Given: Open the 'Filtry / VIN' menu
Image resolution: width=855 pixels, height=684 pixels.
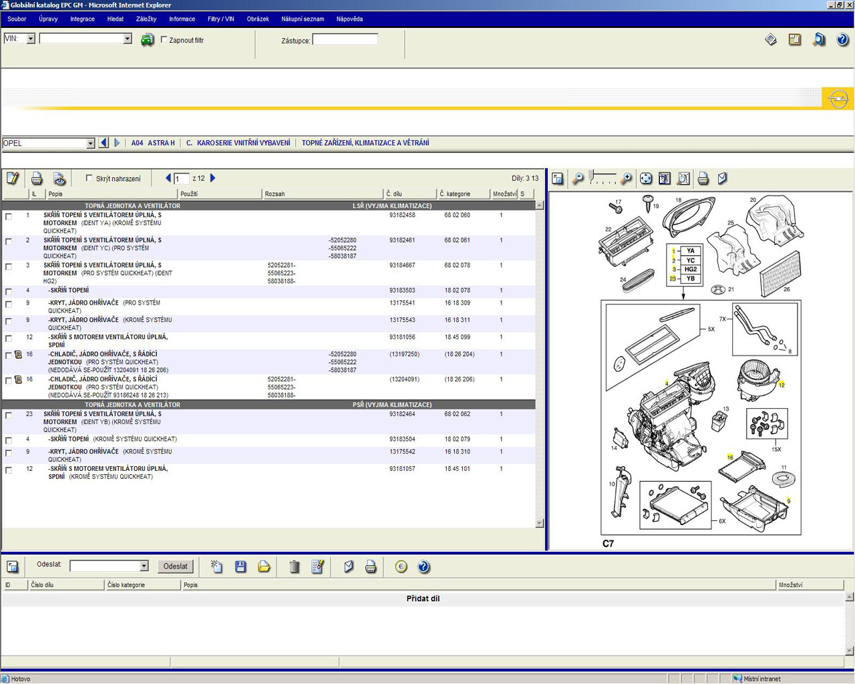Looking at the screenshot, I should pos(220,19).
